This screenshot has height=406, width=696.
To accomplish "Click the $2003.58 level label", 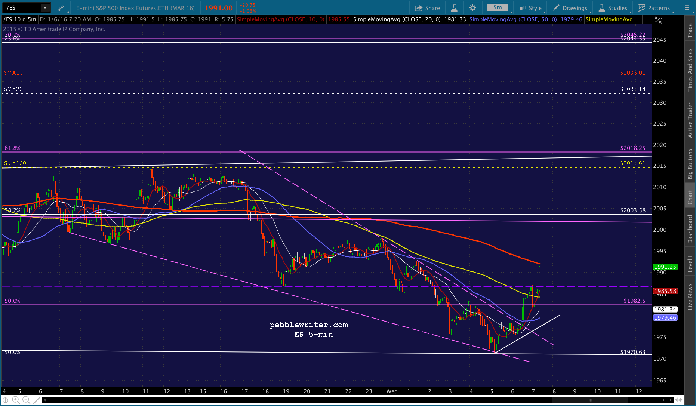I will tap(633, 210).
